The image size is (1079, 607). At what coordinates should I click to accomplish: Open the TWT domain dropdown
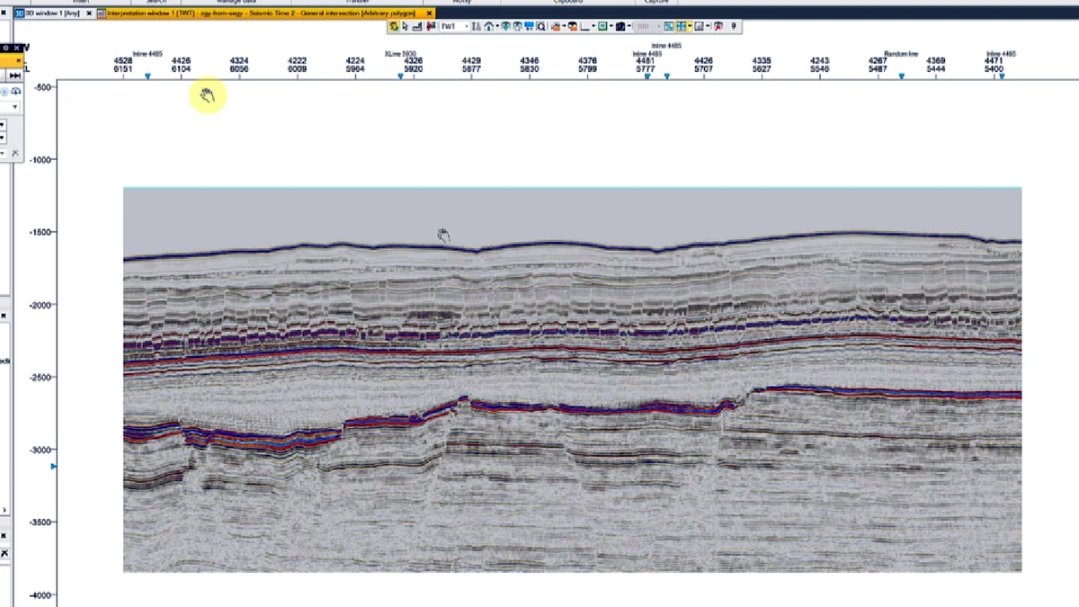click(x=467, y=26)
